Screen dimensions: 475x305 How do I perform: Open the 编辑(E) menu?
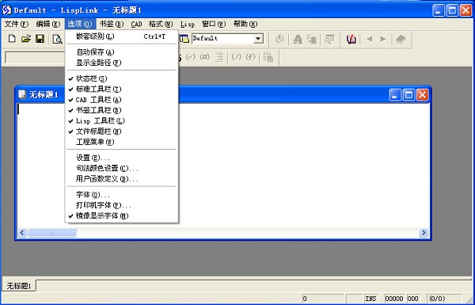coord(47,24)
